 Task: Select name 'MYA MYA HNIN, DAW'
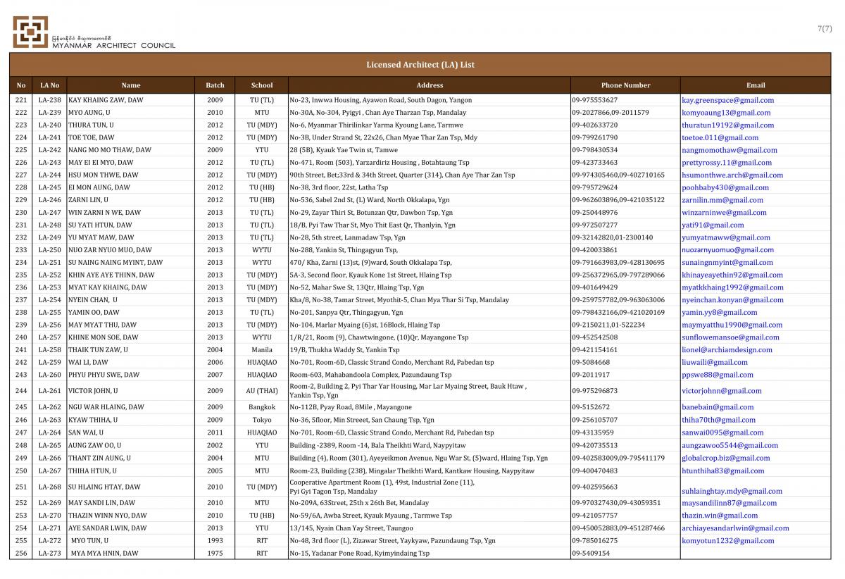coord(105,554)
